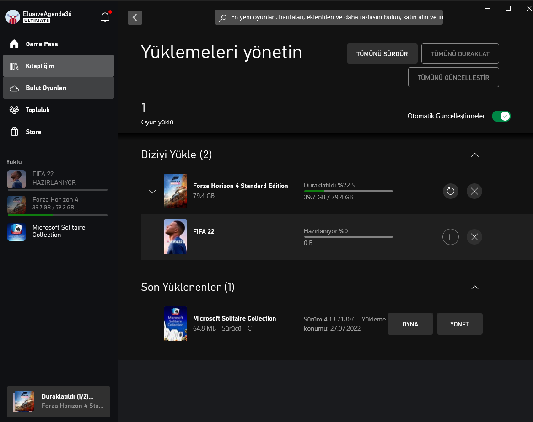Minimize the window
The height and width of the screenshot is (422, 533).
(x=487, y=8)
